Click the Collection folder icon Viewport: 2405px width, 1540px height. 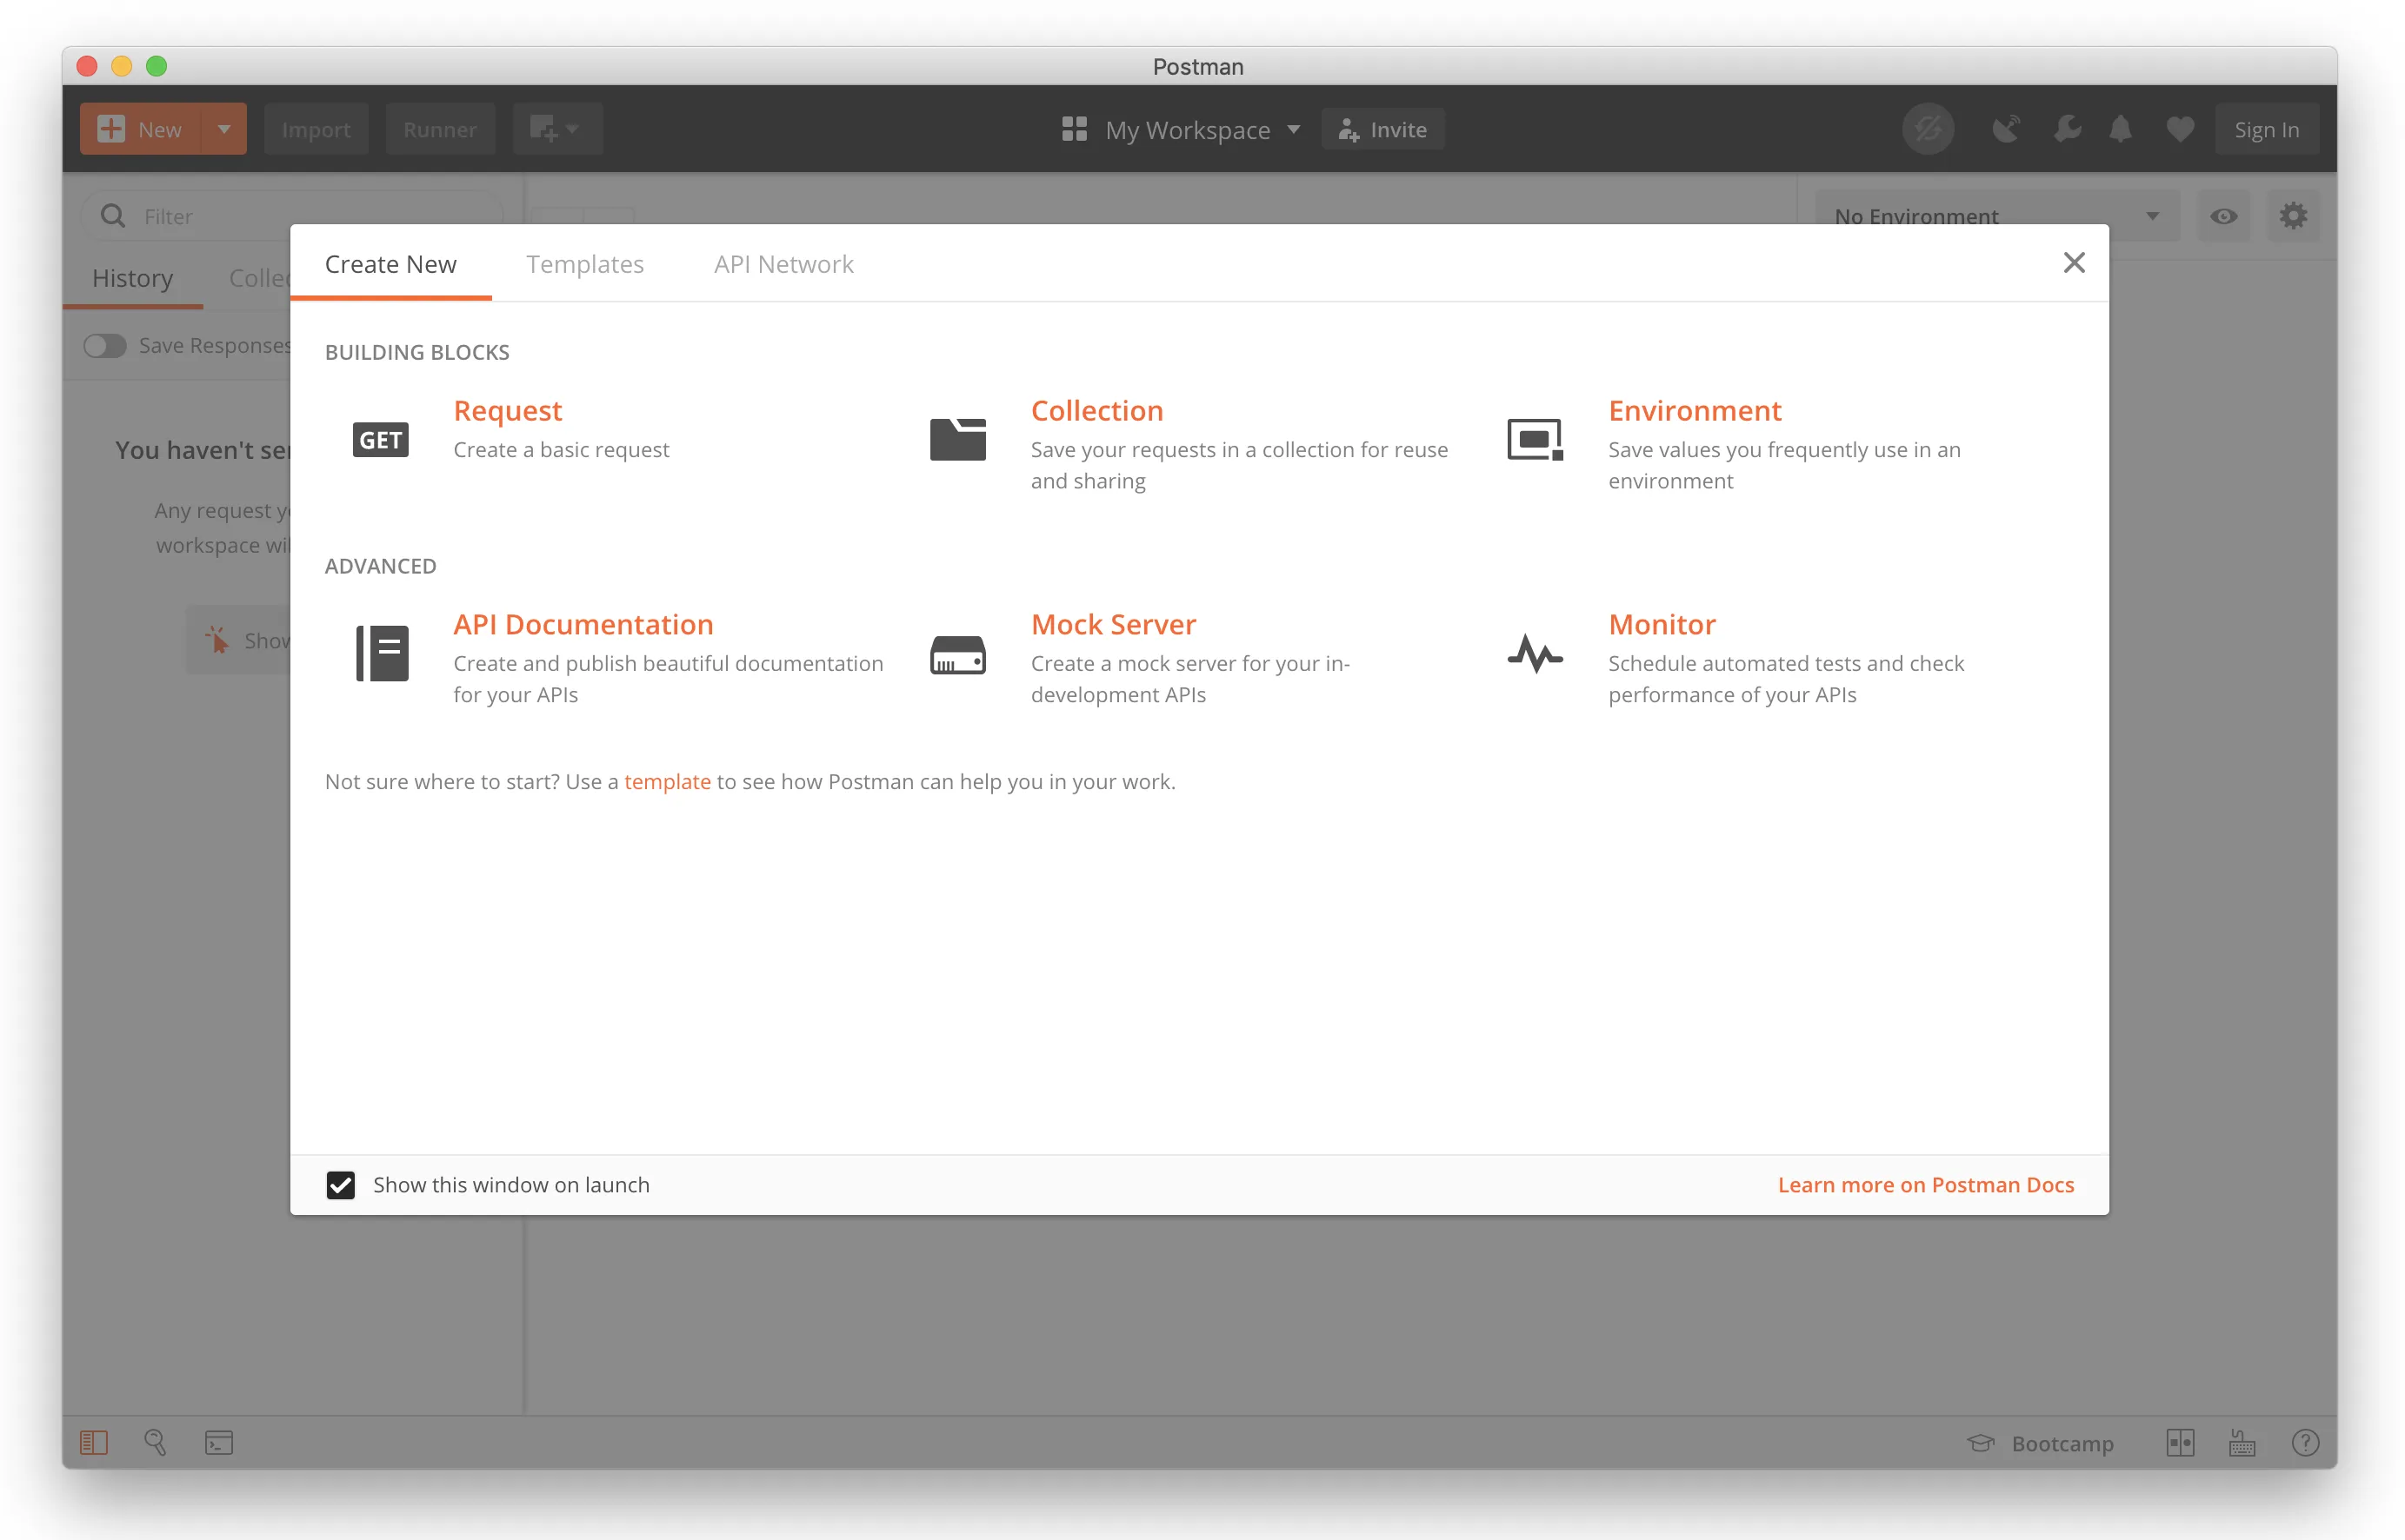(x=957, y=440)
